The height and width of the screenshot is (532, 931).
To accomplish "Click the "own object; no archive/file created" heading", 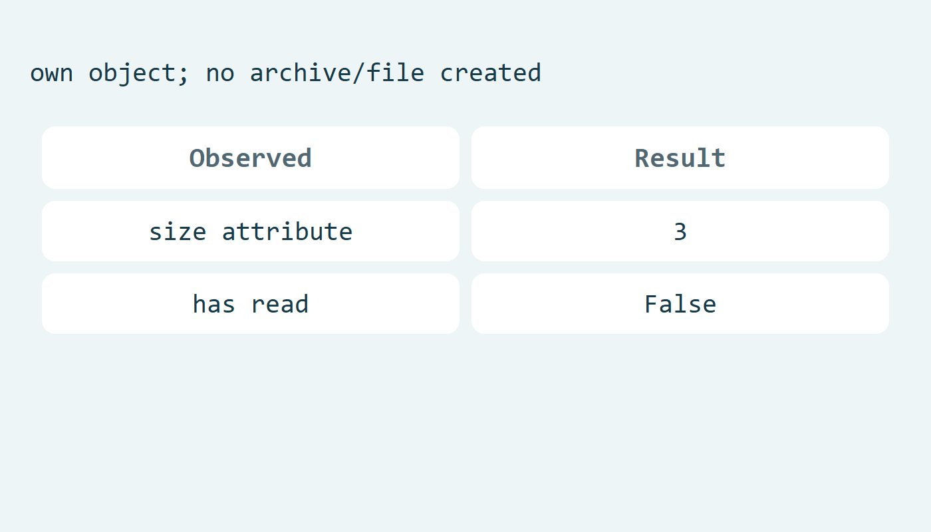I will 285,72.
